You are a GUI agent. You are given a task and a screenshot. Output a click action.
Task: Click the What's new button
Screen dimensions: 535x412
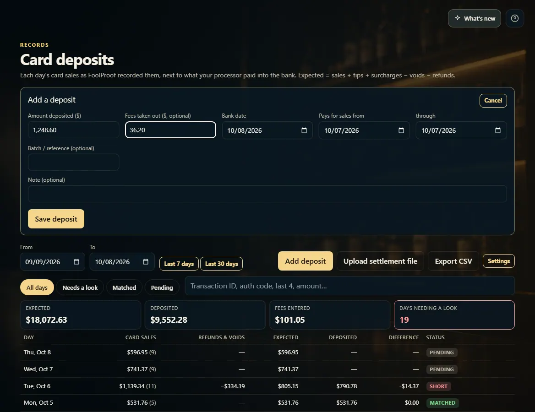(x=474, y=18)
